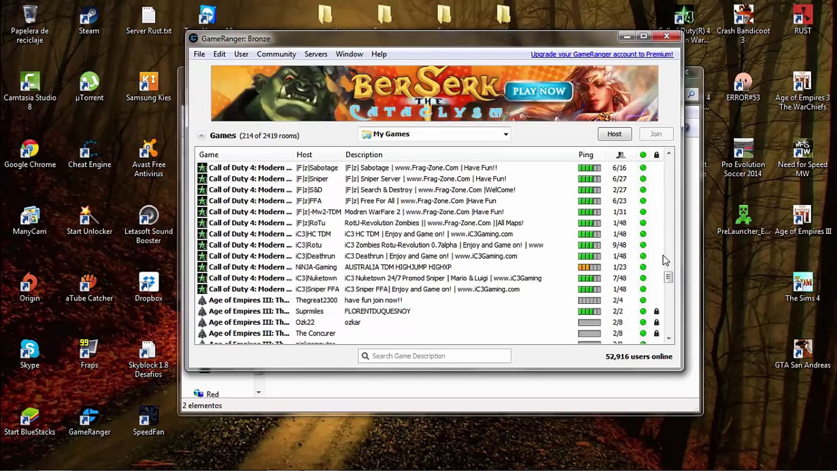Click padlock icon on Suprmiles room
This screenshot has height=471, width=837.
point(657,311)
